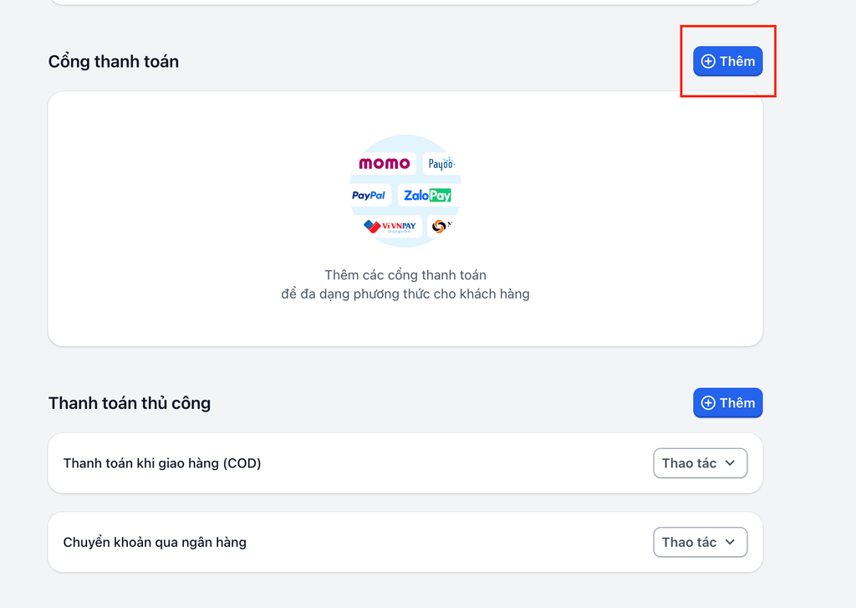The width and height of the screenshot is (856, 608).
Task: Click the ZaloPay logo
Action: (427, 195)
